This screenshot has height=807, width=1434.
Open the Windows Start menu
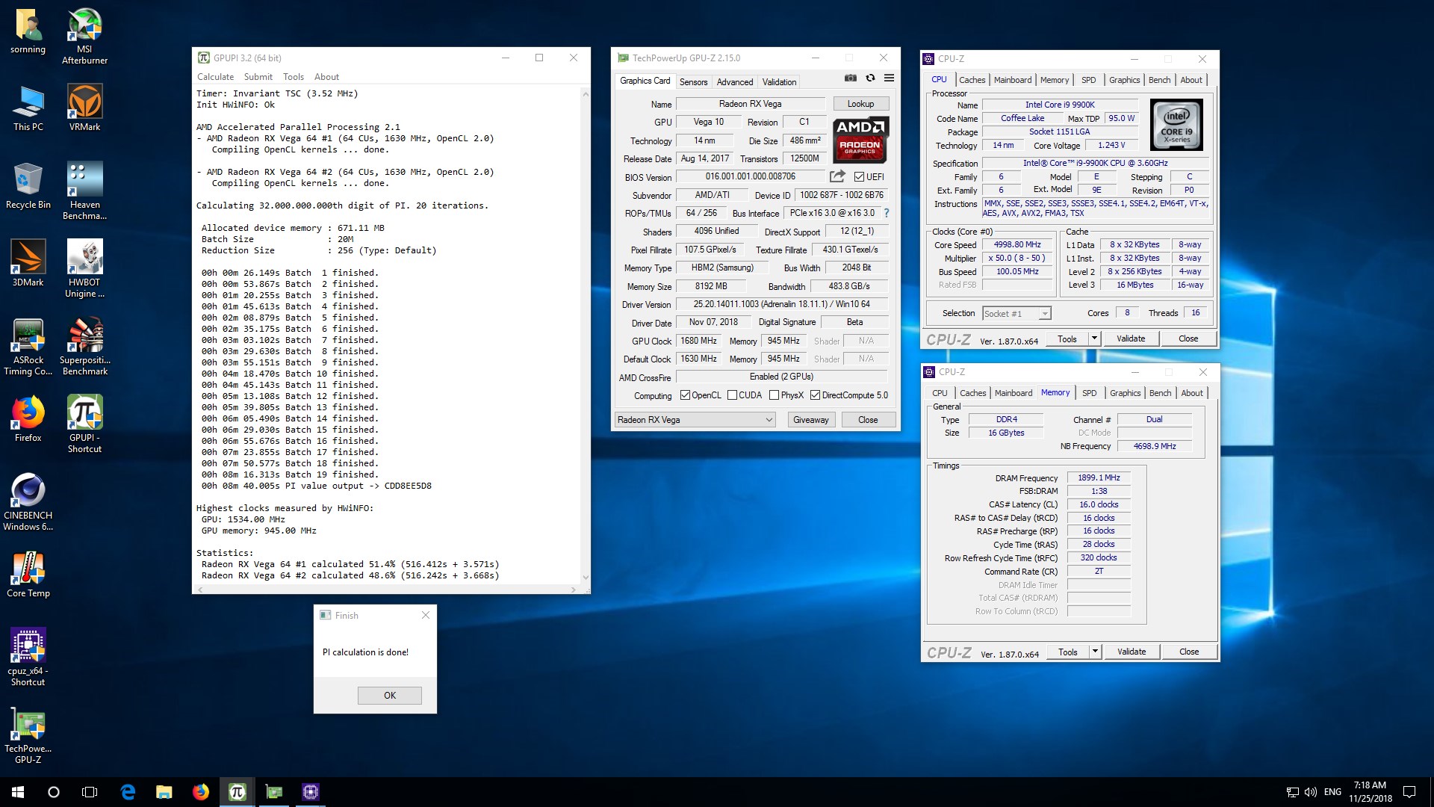pos(18,792)
